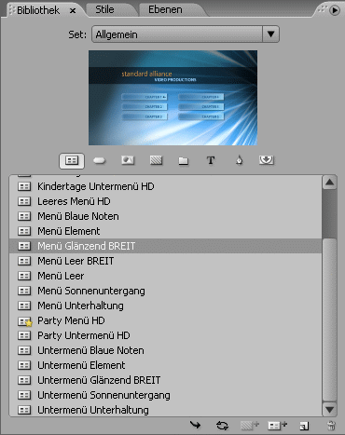Toggle the buttons filter icon
Screen dimensions: 345x435
(100, 160)
